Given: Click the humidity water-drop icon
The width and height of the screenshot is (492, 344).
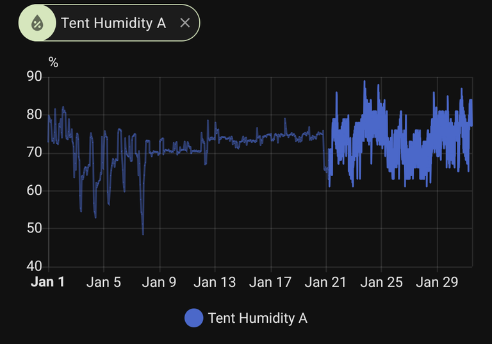Looking at the screenshot, I should 38,23.
